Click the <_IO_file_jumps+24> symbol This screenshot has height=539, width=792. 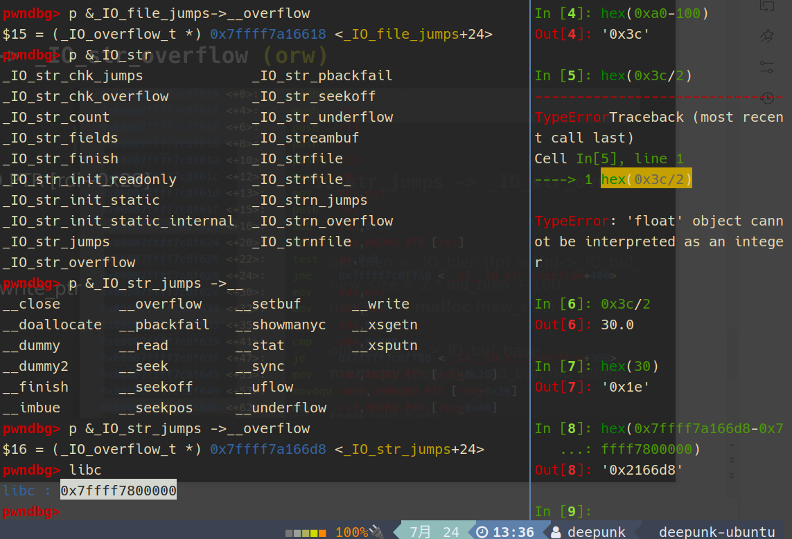[413, 34]
